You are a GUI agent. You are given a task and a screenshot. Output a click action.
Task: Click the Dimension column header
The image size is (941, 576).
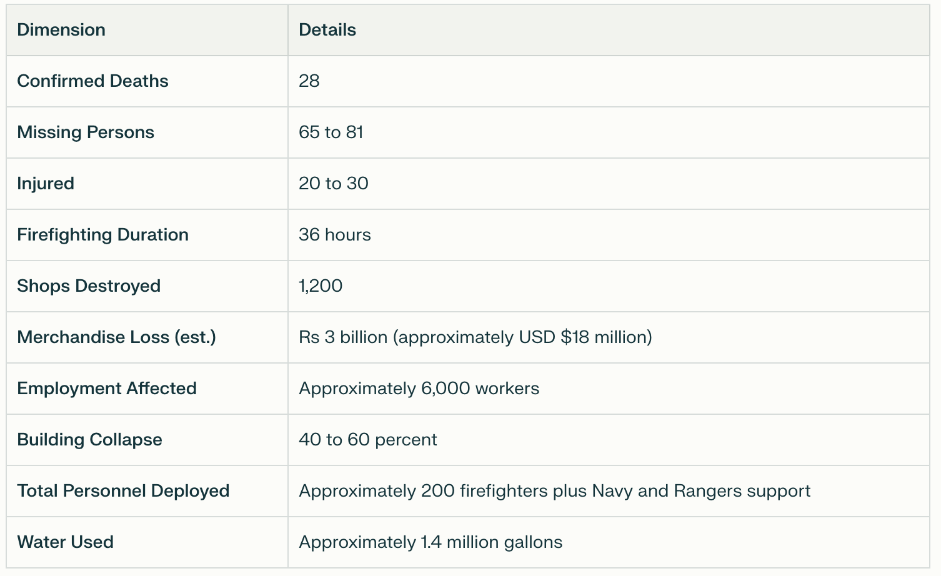pyautogui.click(x=61, y=30)
